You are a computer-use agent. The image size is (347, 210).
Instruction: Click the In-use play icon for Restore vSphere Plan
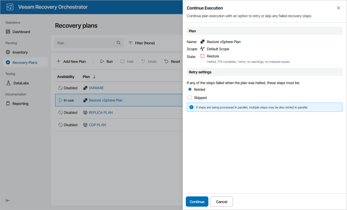point(60,100)
